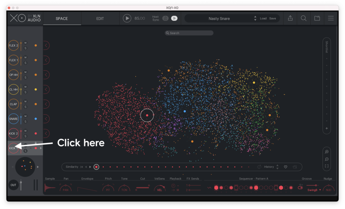The height and width of the screenshot is (209, 345).
Task: Click the preset up/down arrows beside Nasty Snare
Action: click(255, 18)
